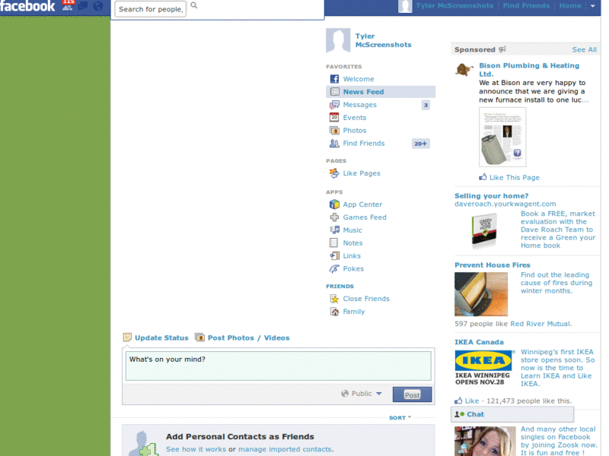
Task: Click Bison Plumbing & Heating Ltd. ad title
Action: [529, 70]
